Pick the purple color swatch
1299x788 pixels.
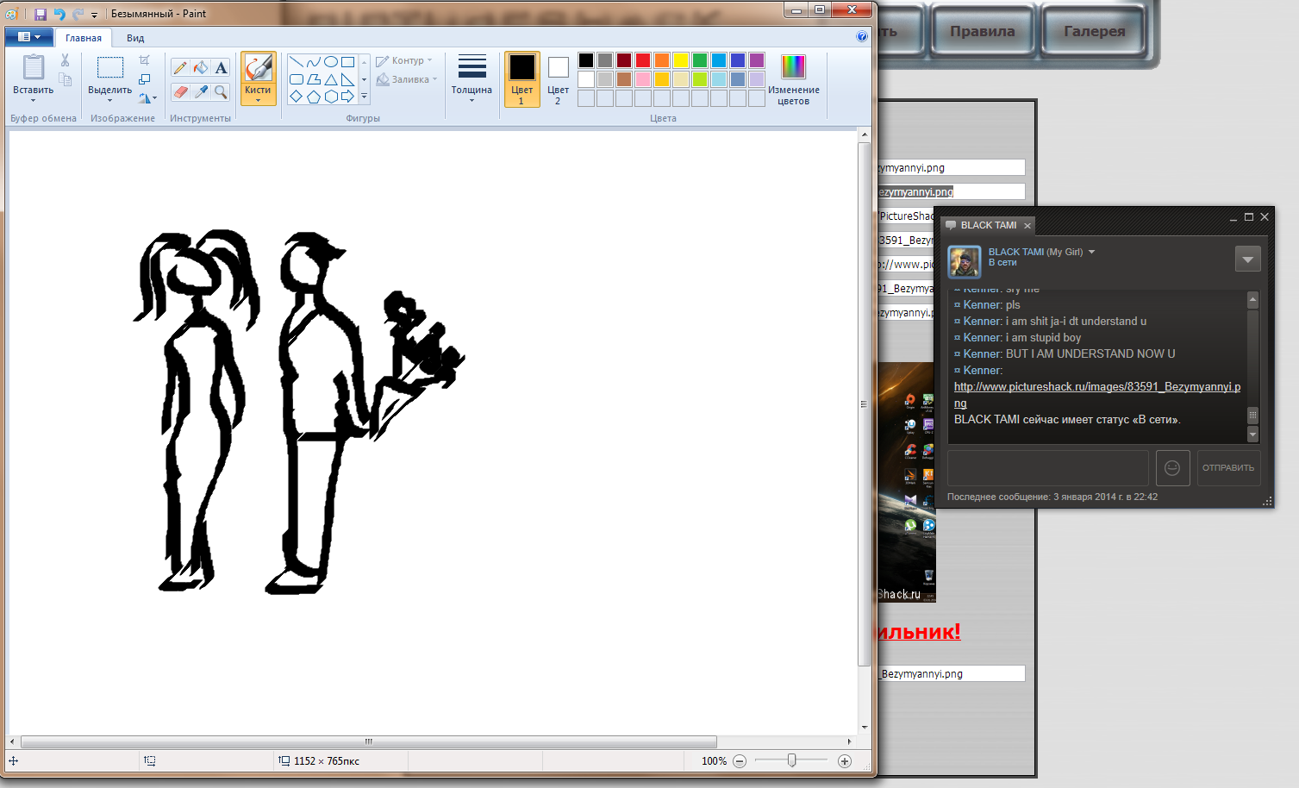click(757, 60)
